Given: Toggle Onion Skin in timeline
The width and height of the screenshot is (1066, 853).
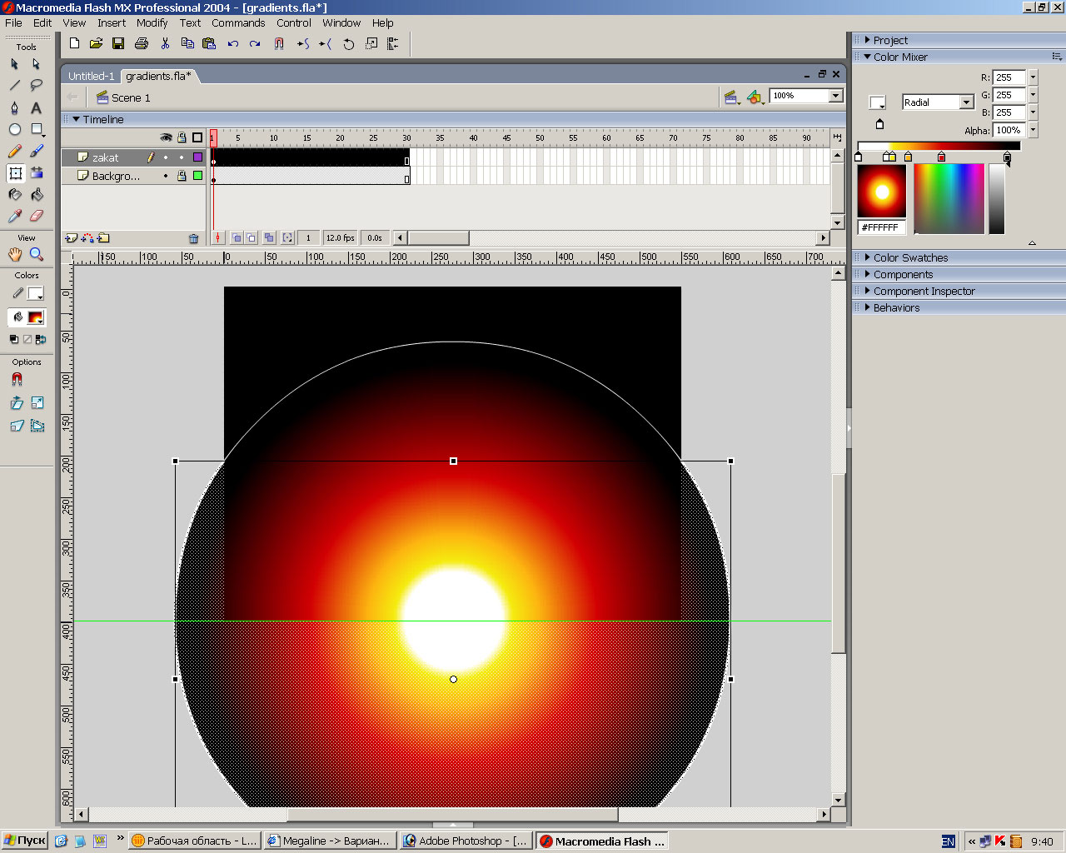Looking at the screenshot, I should click(237, 237).
